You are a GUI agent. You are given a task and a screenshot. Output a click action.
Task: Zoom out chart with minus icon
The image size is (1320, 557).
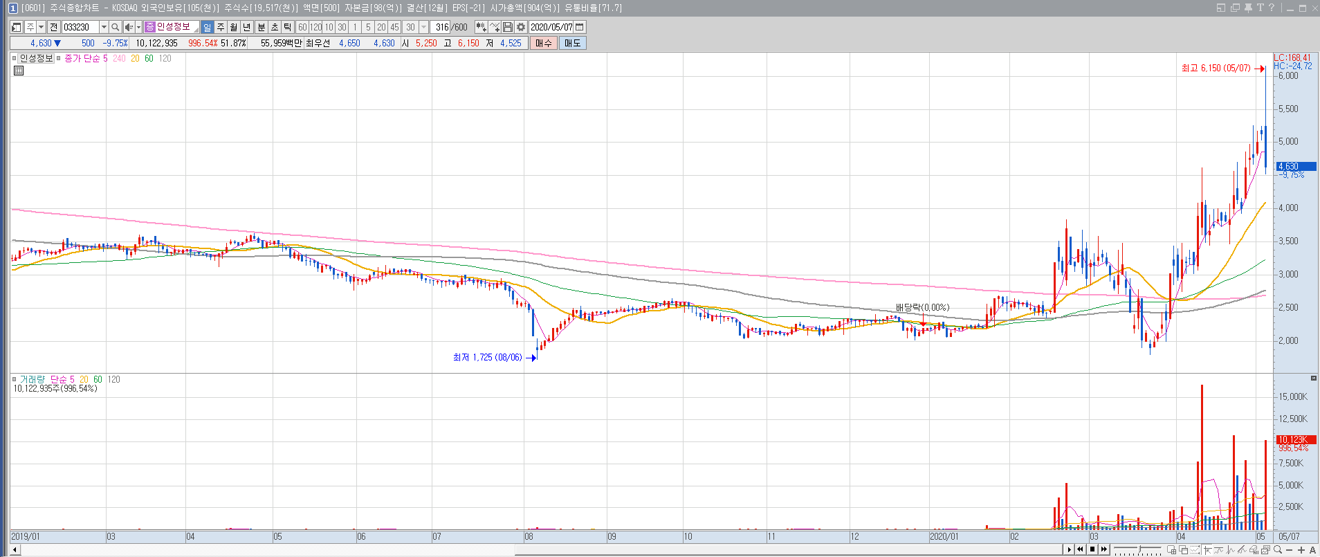[x=1290, y=549]
